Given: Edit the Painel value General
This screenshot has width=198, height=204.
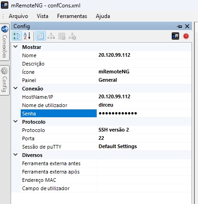Looking at the screenshot, I should pos(144,80).
